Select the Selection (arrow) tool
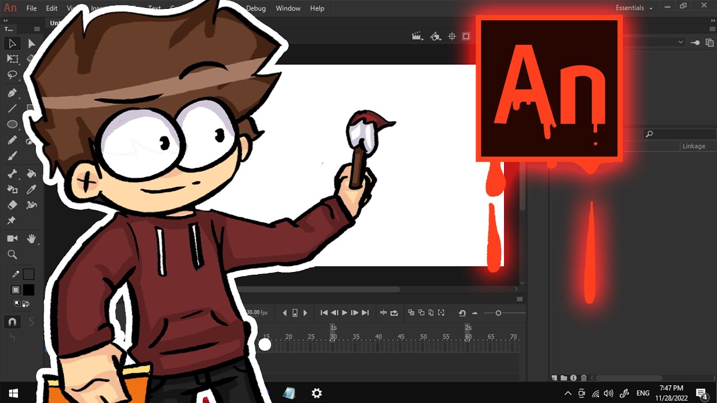This screenshot has width=717, height=403. [x=12, y=44]
